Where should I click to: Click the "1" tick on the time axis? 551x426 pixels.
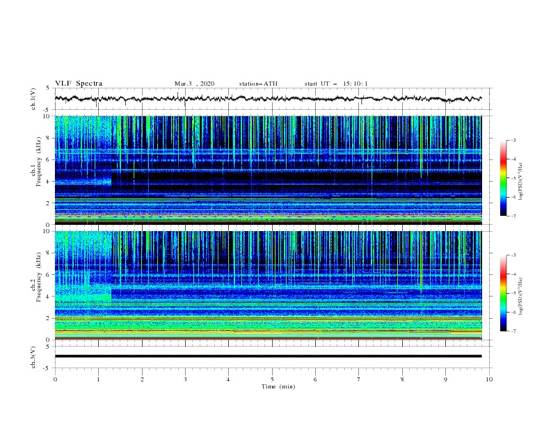tap(98, 379)
